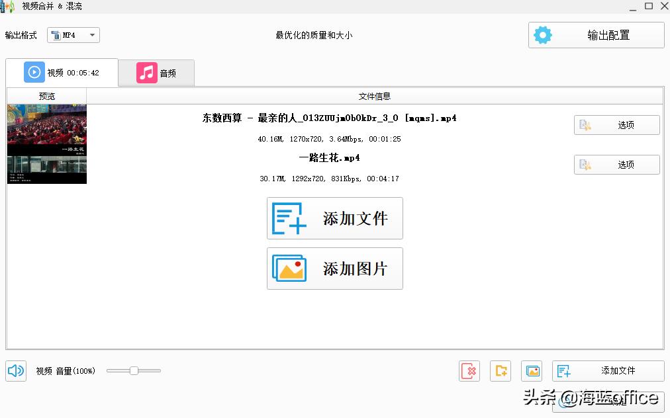Open the MP4 output format dropdown
Viewport: 670px width, 418px height.
coord(73,35)
